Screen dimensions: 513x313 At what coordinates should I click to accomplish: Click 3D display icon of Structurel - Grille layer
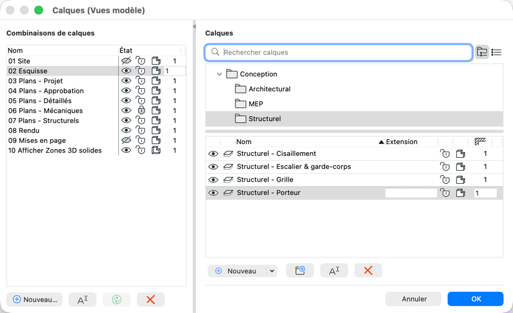pos(461,179)
